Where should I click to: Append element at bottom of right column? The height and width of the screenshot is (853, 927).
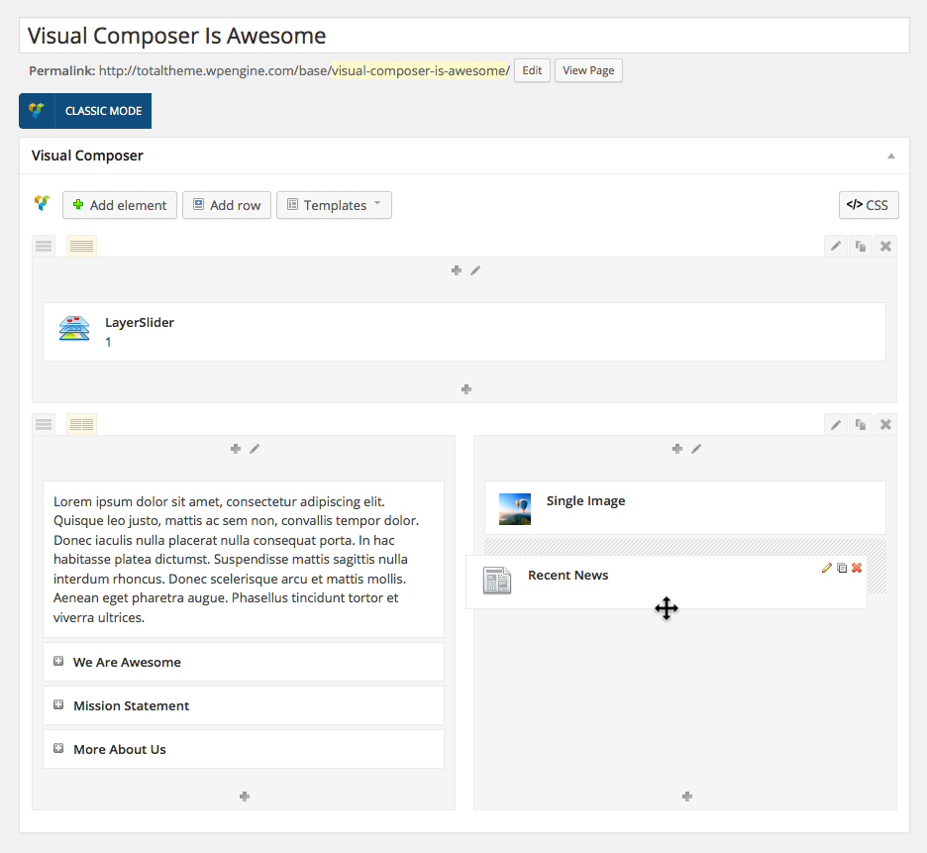click(687, 797)
